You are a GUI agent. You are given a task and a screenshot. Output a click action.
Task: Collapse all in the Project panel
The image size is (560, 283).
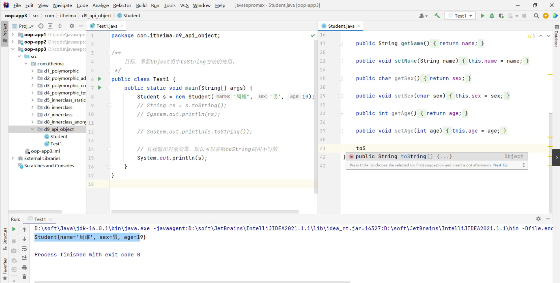60,26
